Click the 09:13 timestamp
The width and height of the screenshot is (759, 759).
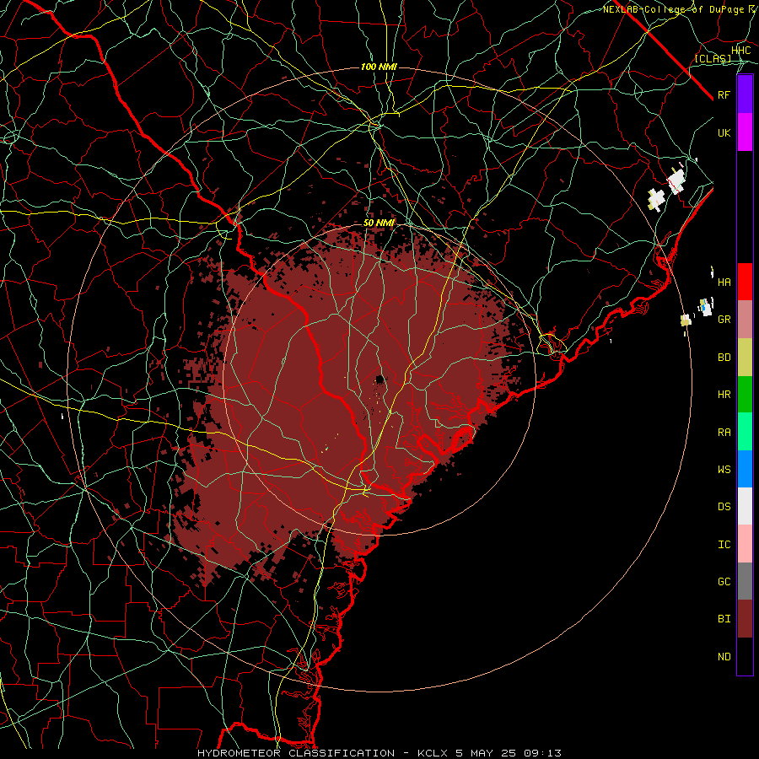pyautogui.click(x=542, y=753)
